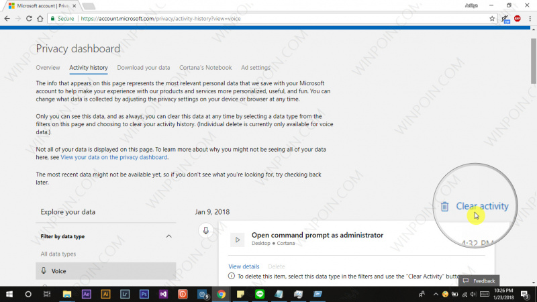
Task: Go back using browser back arrow
Action: (7, 19)
